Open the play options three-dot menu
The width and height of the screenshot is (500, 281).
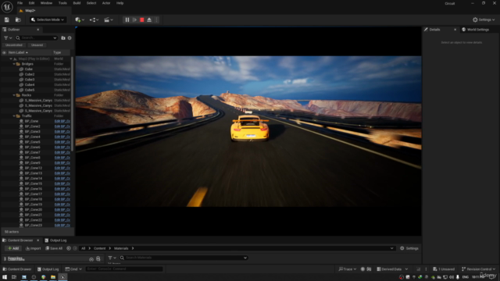point(156,20)
